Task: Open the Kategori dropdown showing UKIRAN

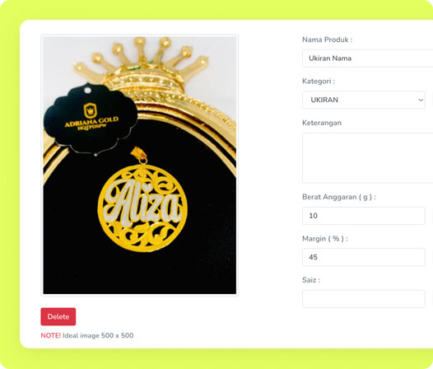Action: pyautogui.click(x=364, y=100)
